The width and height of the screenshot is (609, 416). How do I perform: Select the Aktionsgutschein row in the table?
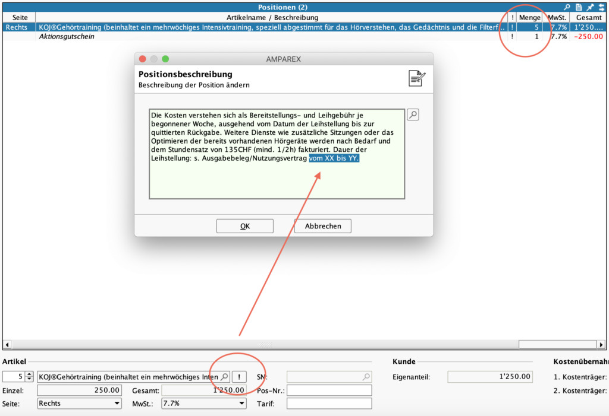pyautogui.click(x=238, y=37)
